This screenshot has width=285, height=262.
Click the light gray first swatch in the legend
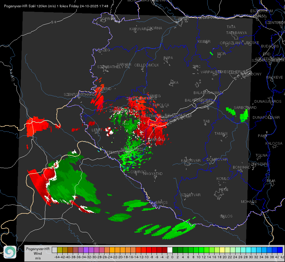54,250
